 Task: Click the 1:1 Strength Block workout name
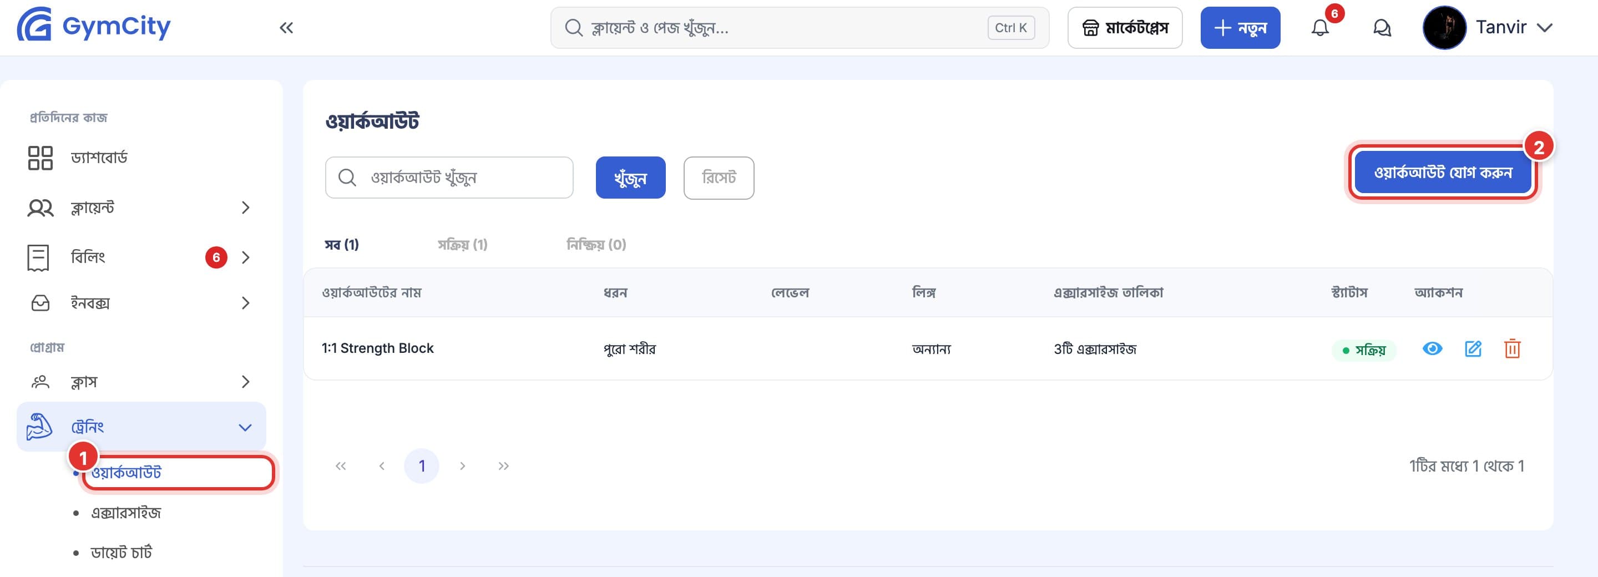pyautogui.click(x=377, y=348)
